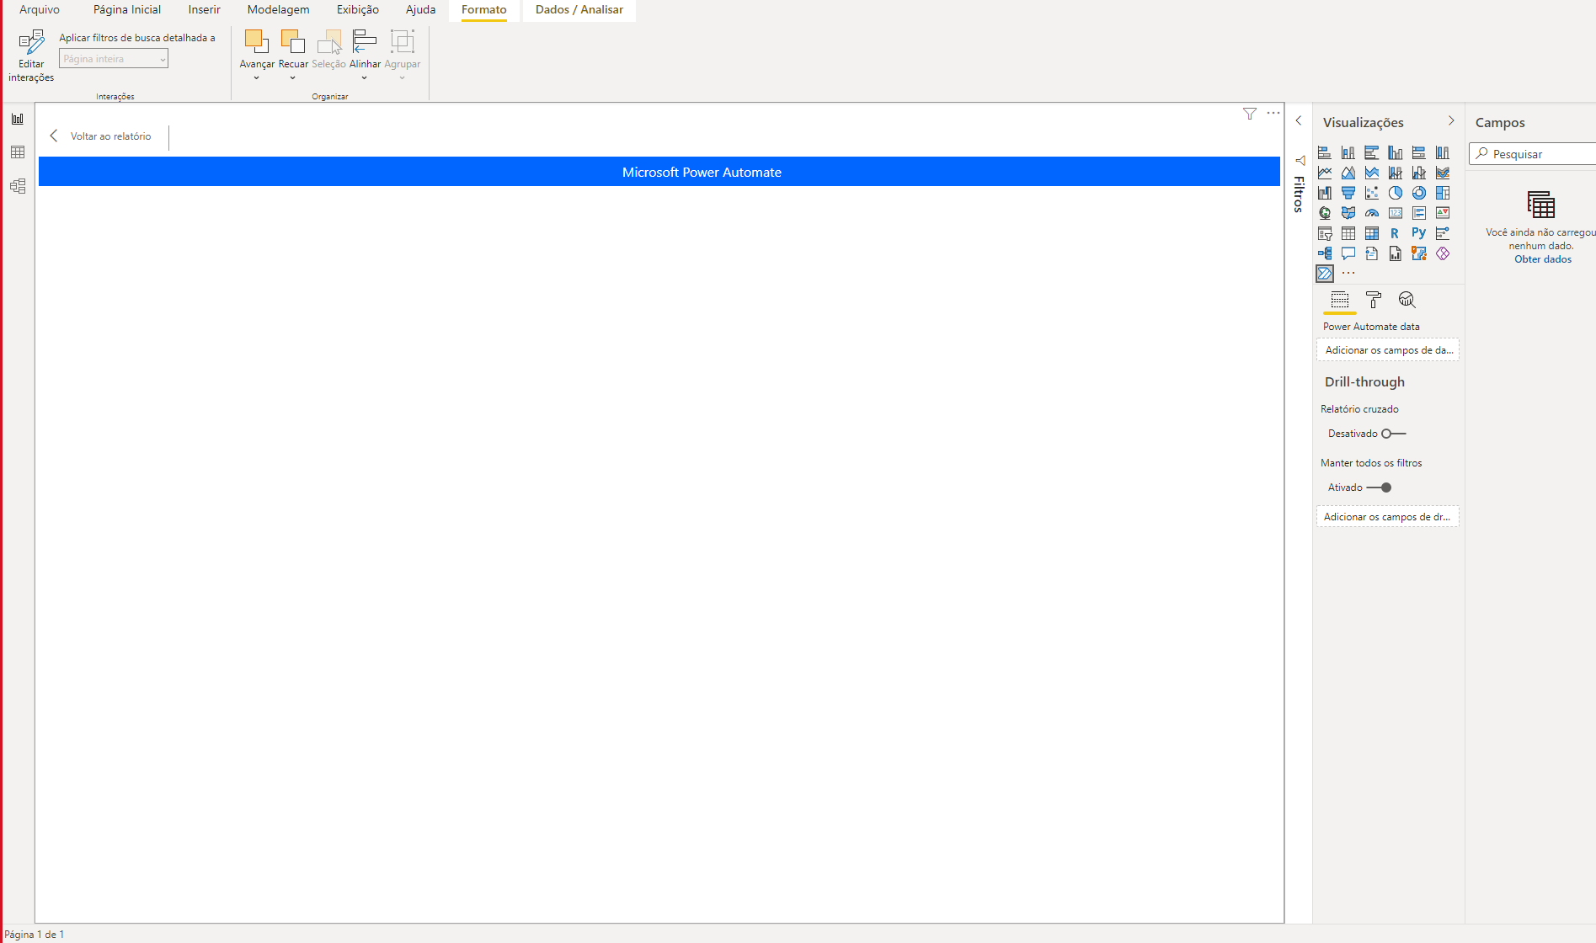
Task: Switch to Ajuda tab
Action: [421, 9]
